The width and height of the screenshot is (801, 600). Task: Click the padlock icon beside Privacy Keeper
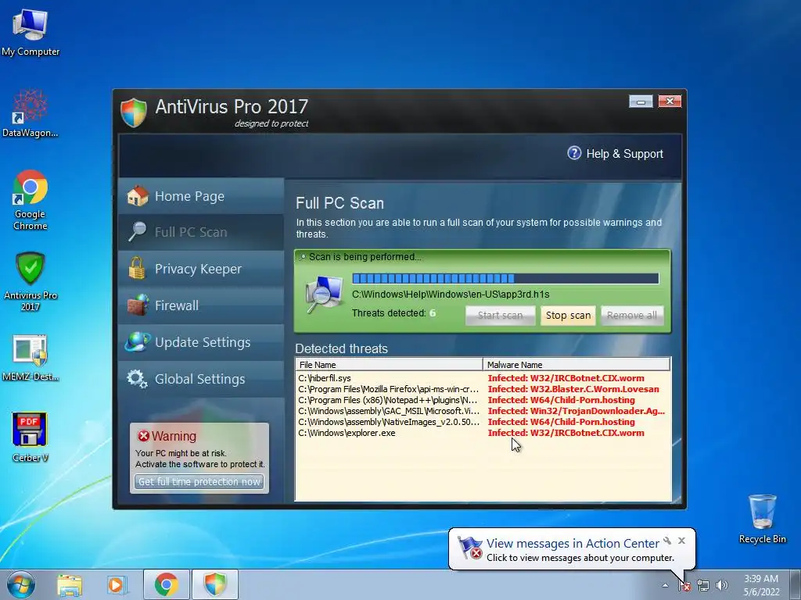[136, 269]
